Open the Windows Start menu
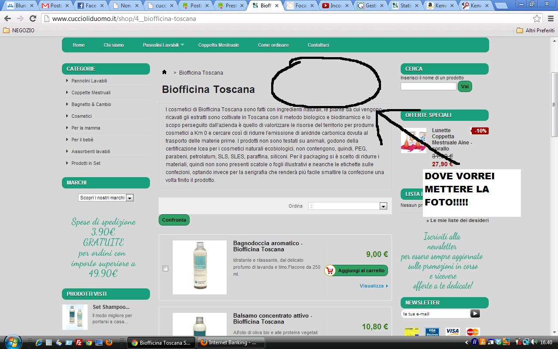 point(12,342)
